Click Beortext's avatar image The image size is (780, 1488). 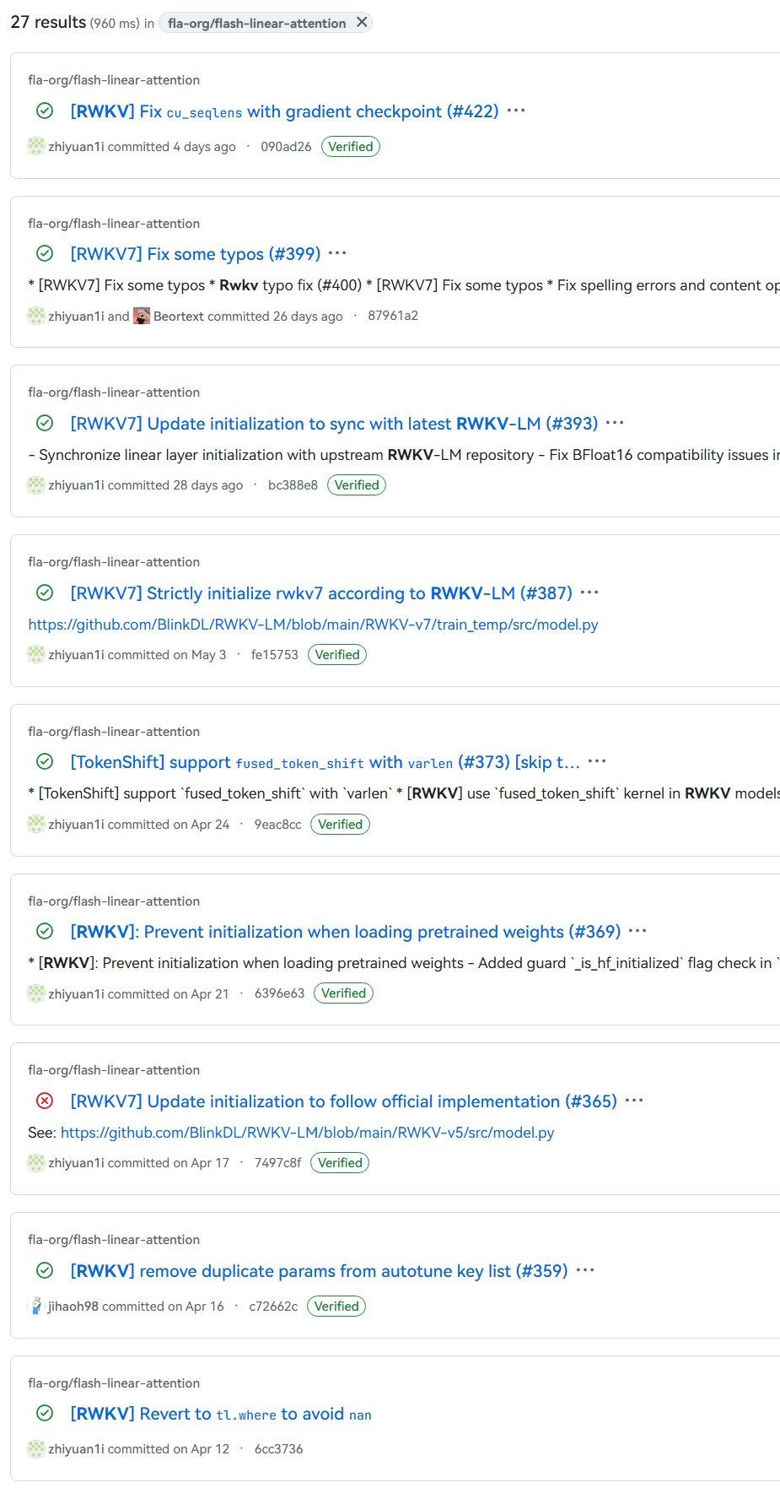click(x=142, y=317)
